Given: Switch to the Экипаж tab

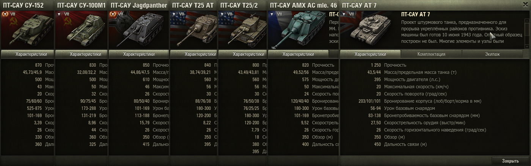Looking at the screenshot, I should click(492, 54).
